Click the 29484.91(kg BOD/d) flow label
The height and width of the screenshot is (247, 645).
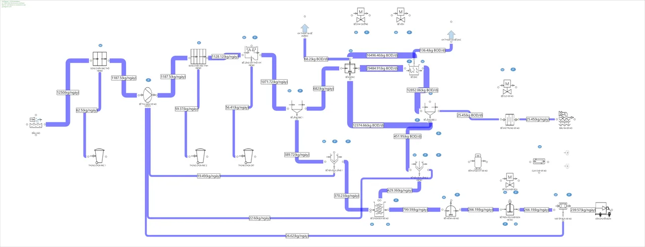click(383, 68)
